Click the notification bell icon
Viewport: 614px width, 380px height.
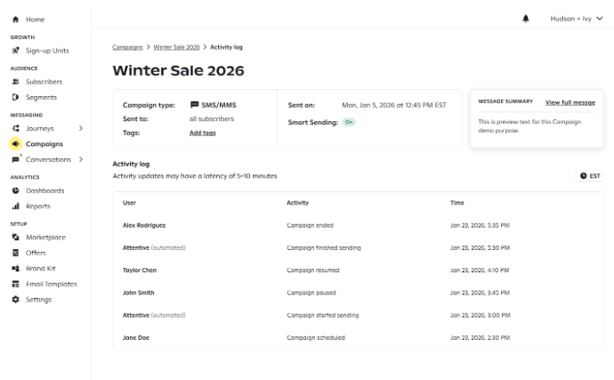click(x=526, y=19)
